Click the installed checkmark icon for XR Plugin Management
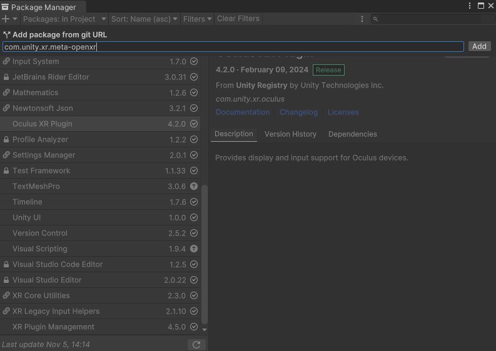496x351 pixels. tap(194, 327)
